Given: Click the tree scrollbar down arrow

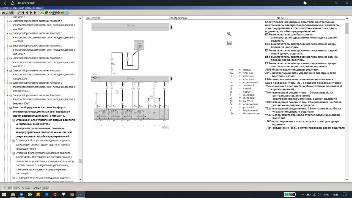Looking at the screenshot, I should [80, 180].
